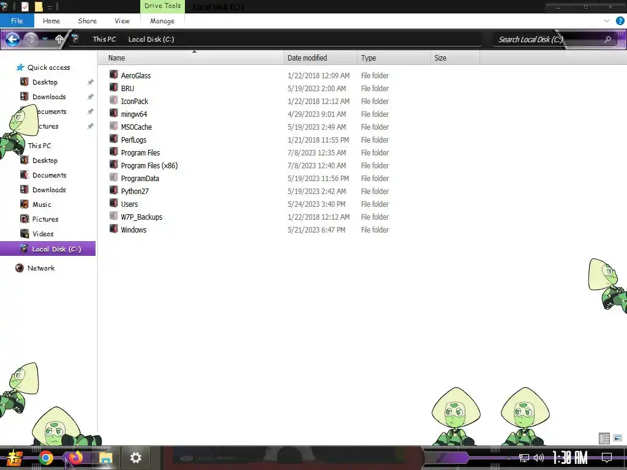Open Pictures under This PC
The height and width of the screenshot is (470, 627).
click(x=45, y=219)
